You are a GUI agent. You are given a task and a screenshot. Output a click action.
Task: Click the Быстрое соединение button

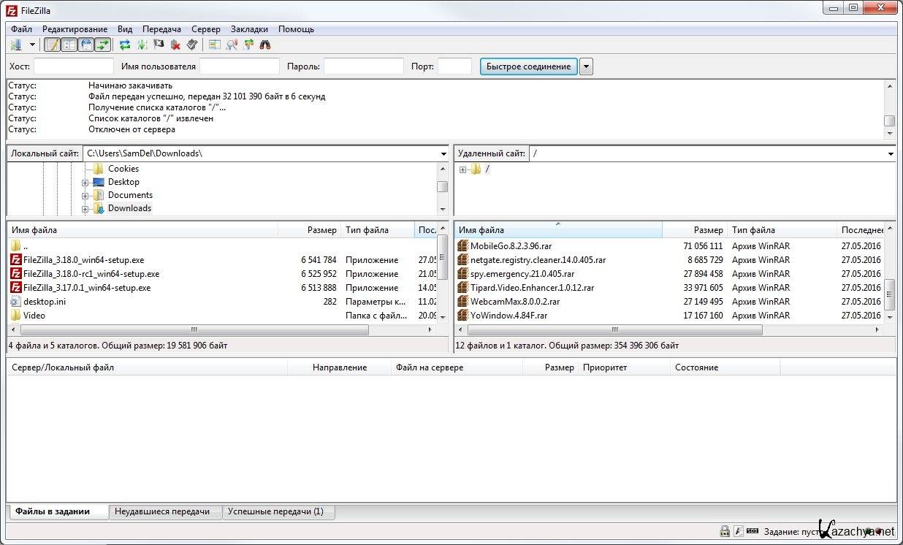point(528,66)
